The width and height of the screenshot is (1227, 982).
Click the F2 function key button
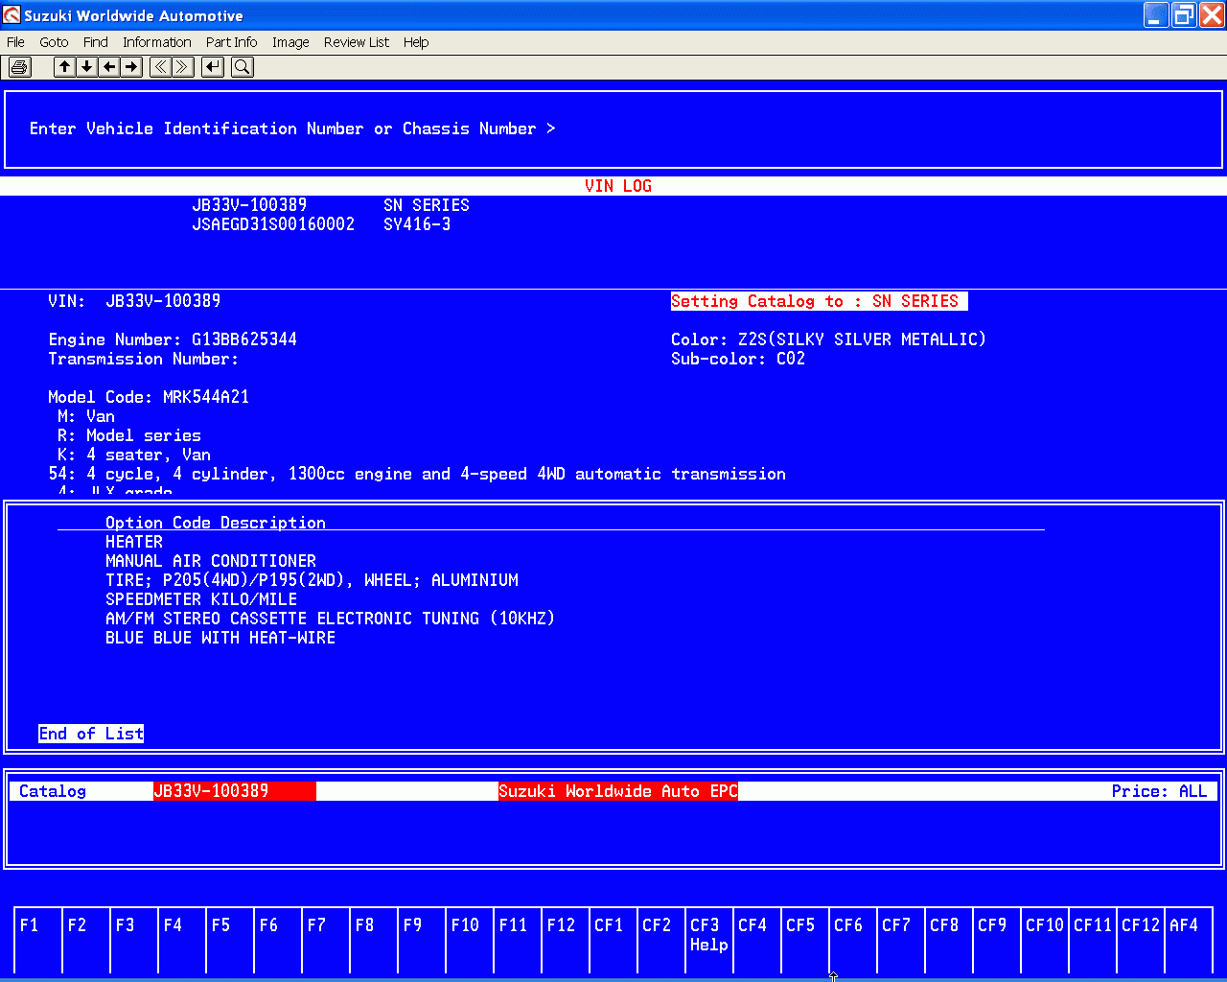[86, 940]
